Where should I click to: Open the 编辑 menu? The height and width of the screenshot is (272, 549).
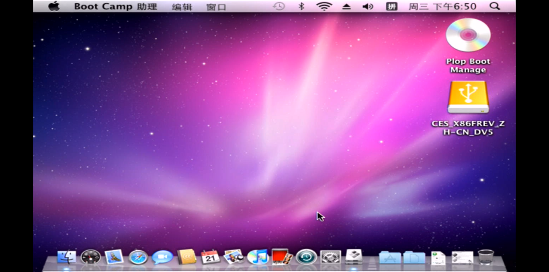182,7
